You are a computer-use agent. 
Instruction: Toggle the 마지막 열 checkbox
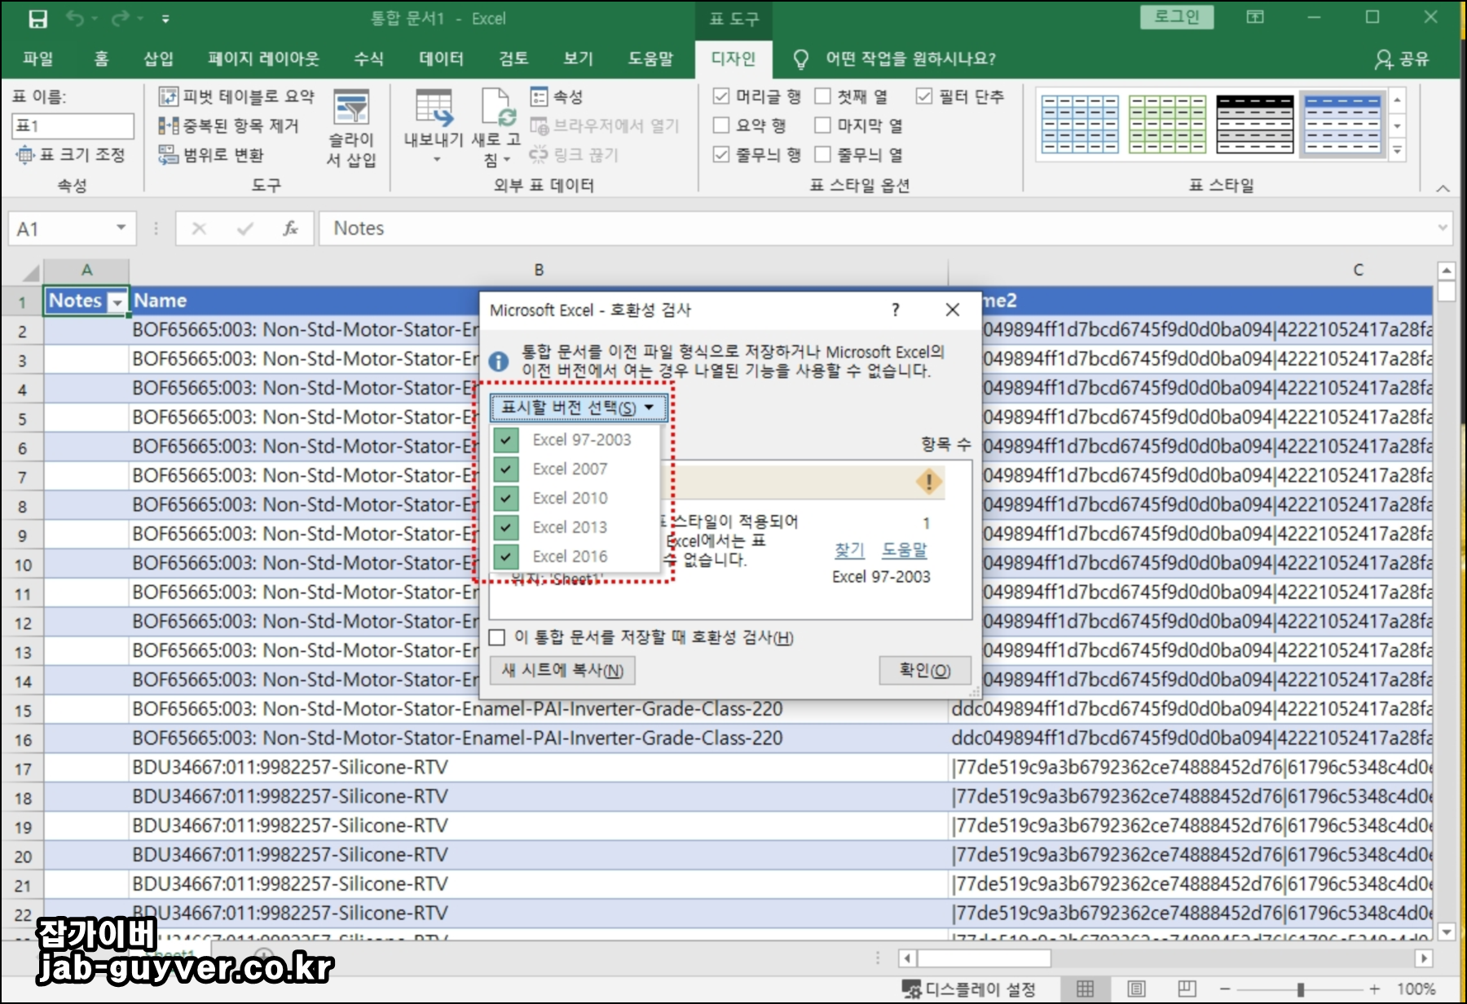click(823, 125)
